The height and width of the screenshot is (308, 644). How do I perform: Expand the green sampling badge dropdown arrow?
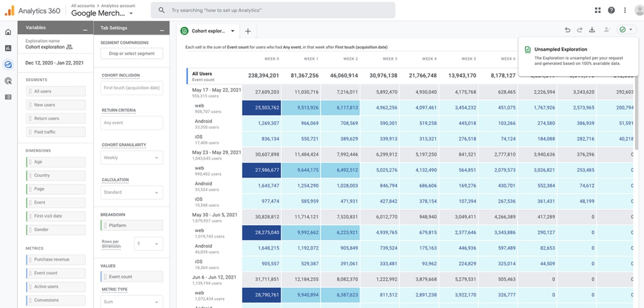(630, 30)
